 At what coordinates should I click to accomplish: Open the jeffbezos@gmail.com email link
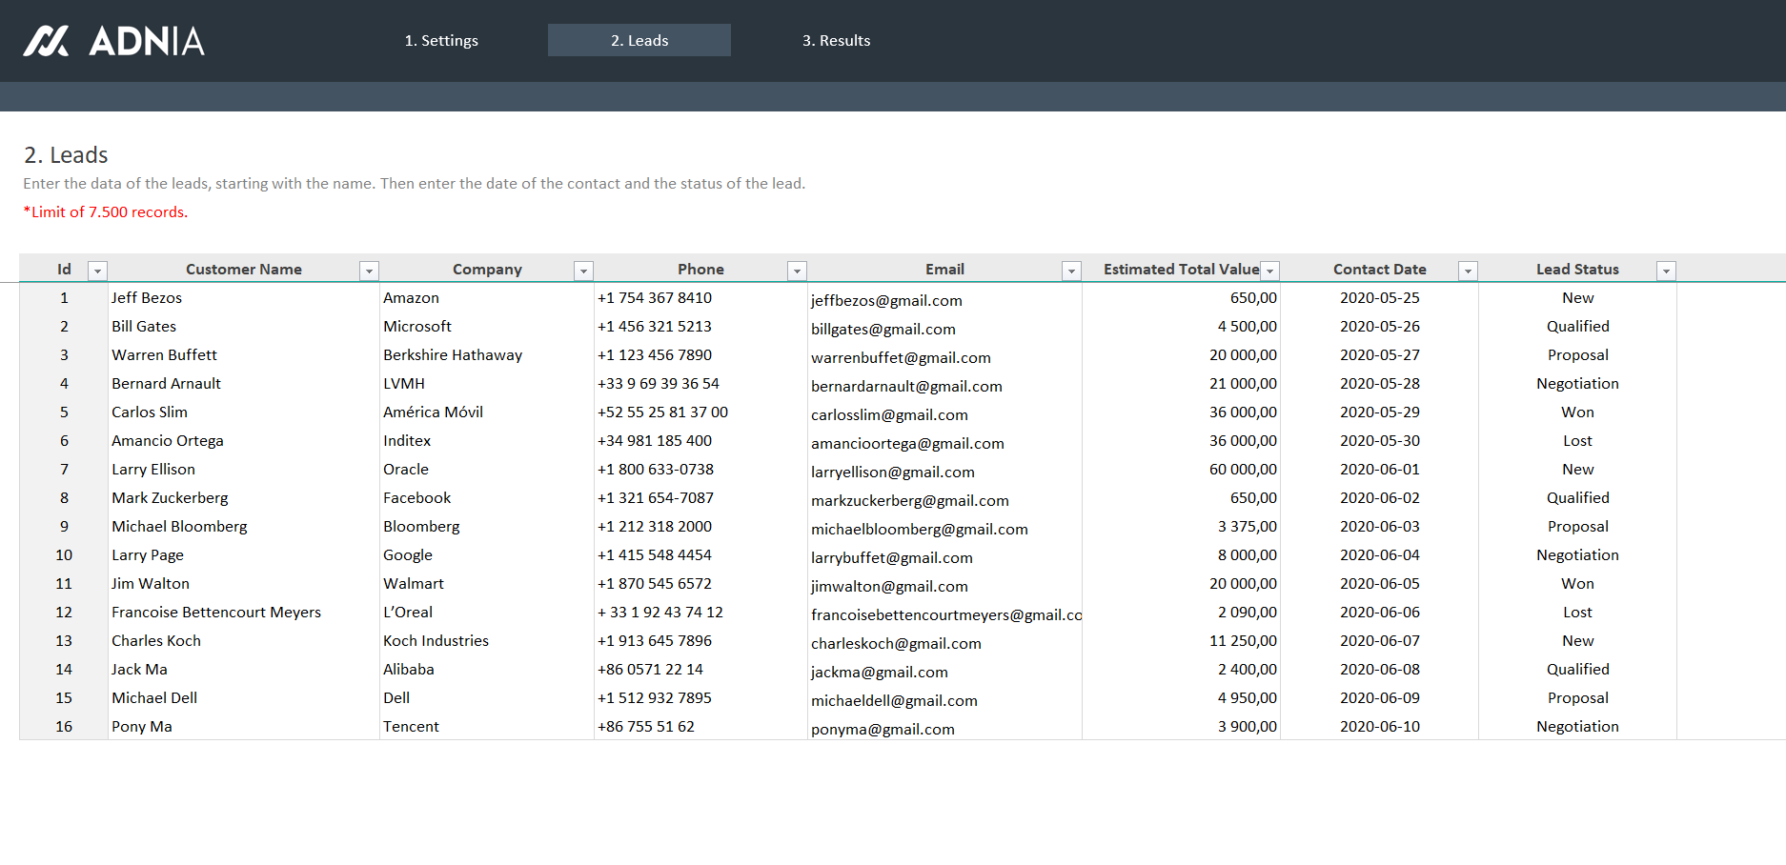click(x=886, y=301)
